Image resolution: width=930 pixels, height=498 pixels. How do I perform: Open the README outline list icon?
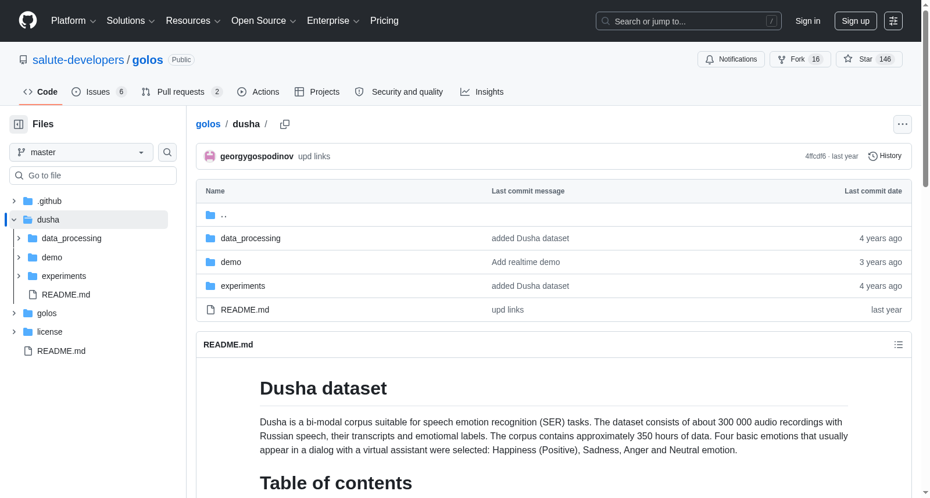[899, 345]
